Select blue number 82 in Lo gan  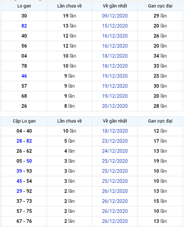24,26
